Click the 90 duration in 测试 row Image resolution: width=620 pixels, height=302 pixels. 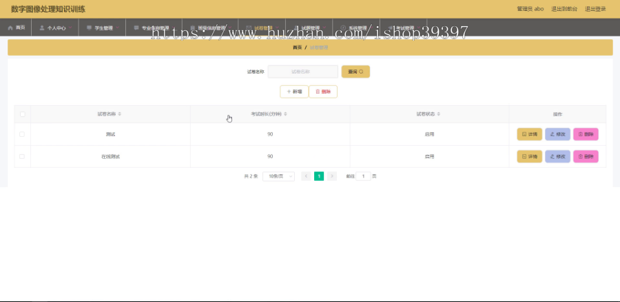[270, 134]
